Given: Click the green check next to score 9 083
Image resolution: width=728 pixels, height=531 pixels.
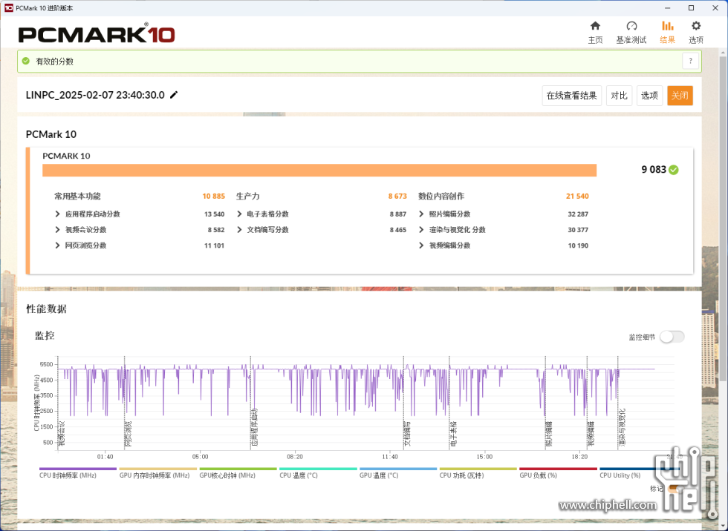Looking at the screenshot, I should tap(674, 170).
